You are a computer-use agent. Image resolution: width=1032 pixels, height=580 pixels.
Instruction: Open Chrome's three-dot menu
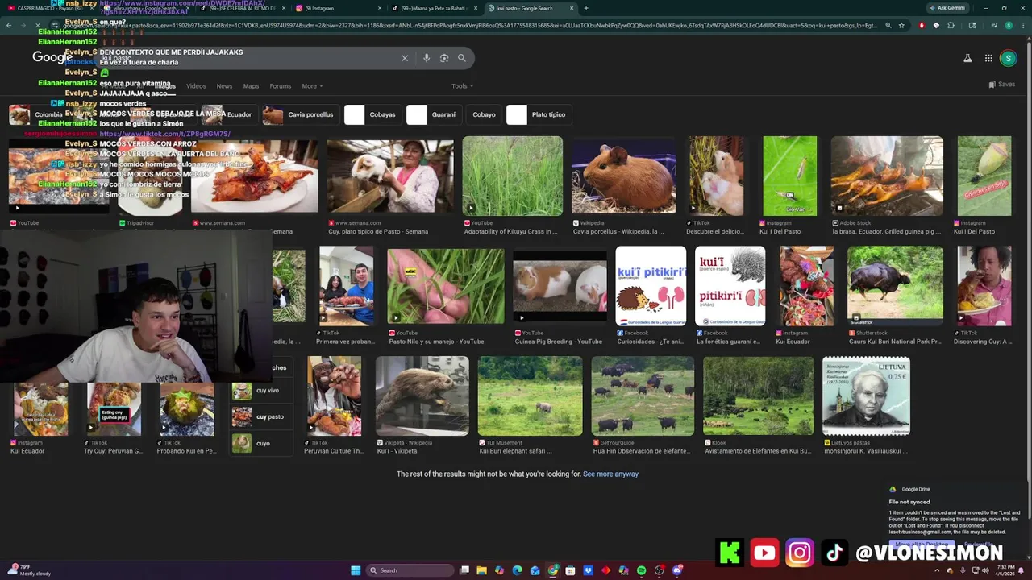(x=1022, y=25)
